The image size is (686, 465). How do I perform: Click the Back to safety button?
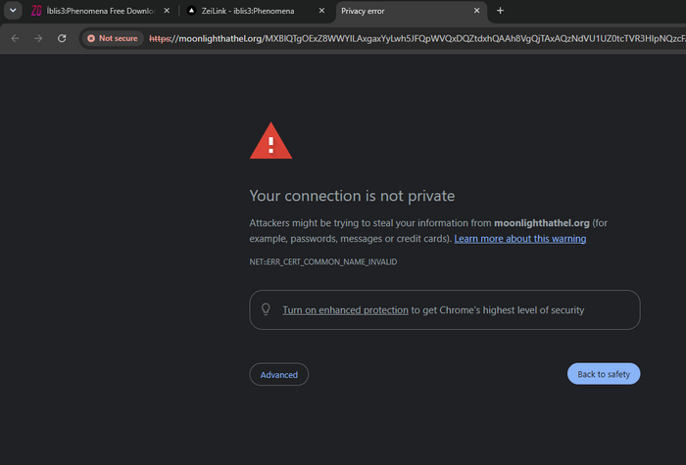click(x=604, y=374)
